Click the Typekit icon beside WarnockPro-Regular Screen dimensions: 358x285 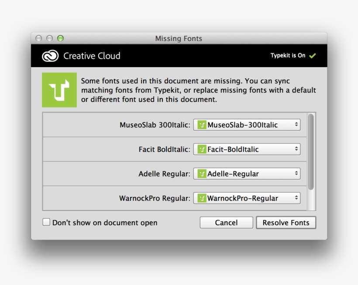(201, 198)
